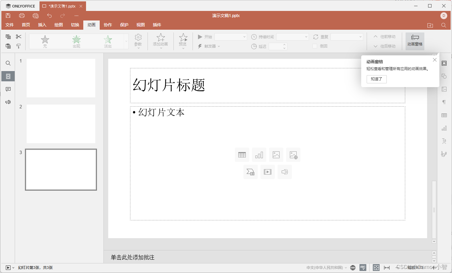Toggle the slides panel icon in left sidebar
The width and height of the screenshot is (452, 273).
point(8,77)
